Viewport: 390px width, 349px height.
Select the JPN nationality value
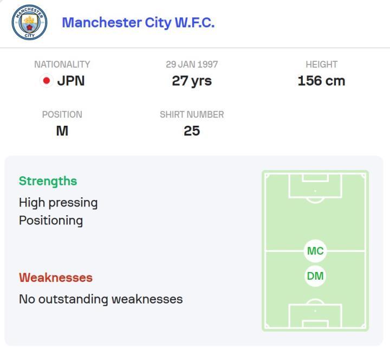(x=71, y=81)
